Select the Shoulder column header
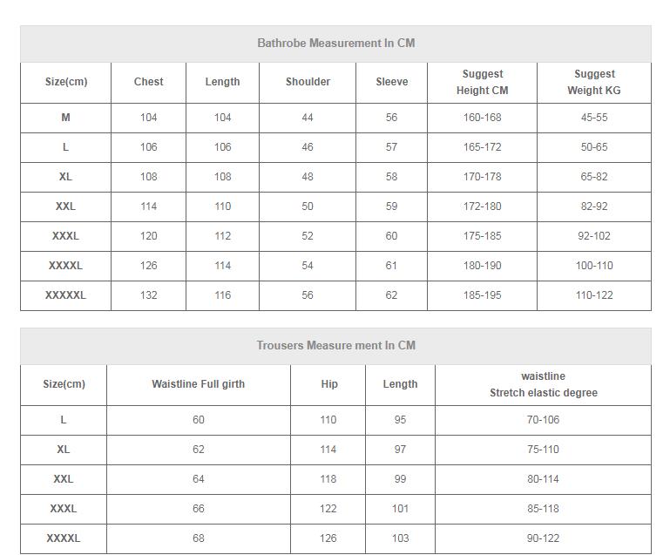Screen dimensions: 670x555 tap(308, 82)
